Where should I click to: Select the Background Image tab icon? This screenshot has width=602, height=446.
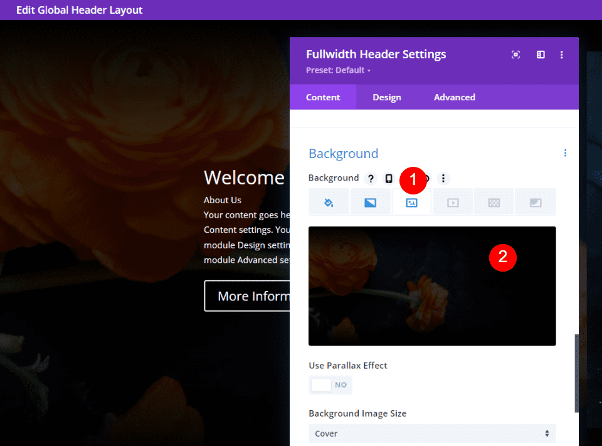tap(411, 203)
